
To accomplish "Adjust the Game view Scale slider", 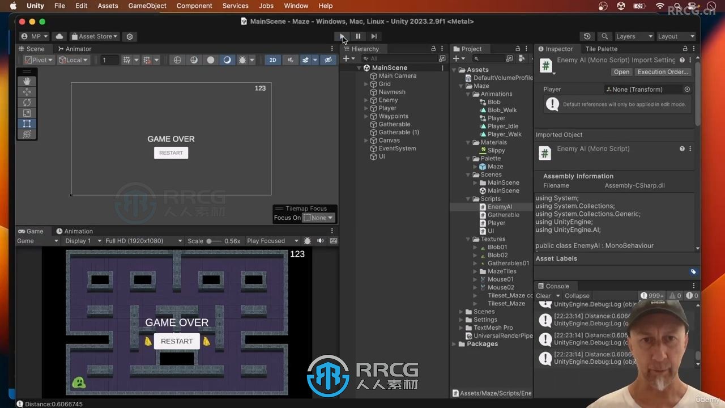I will click(214, 241).
